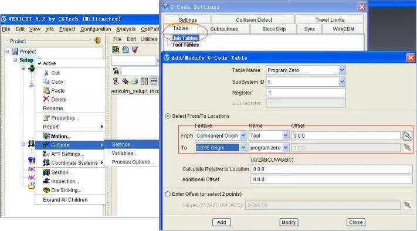
Task: Expand the Report submenu
Action: click(x=70, y=127)
